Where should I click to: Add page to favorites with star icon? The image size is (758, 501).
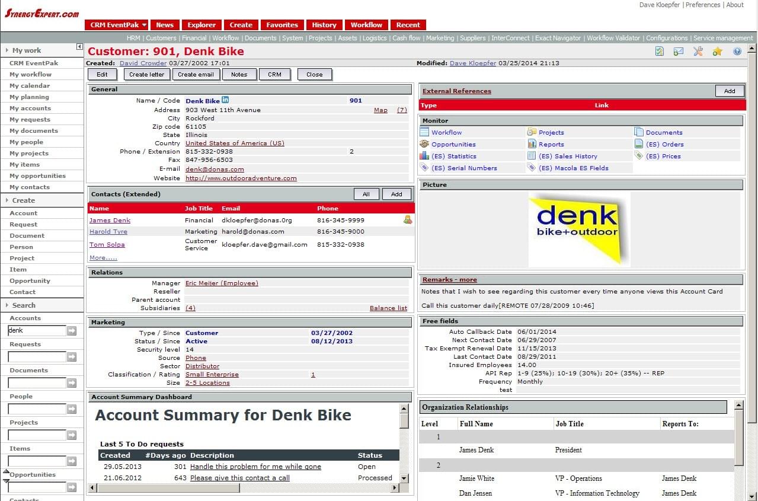coord(718,52)
